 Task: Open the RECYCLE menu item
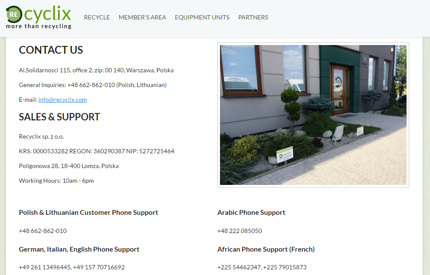[x=97, y=17]
